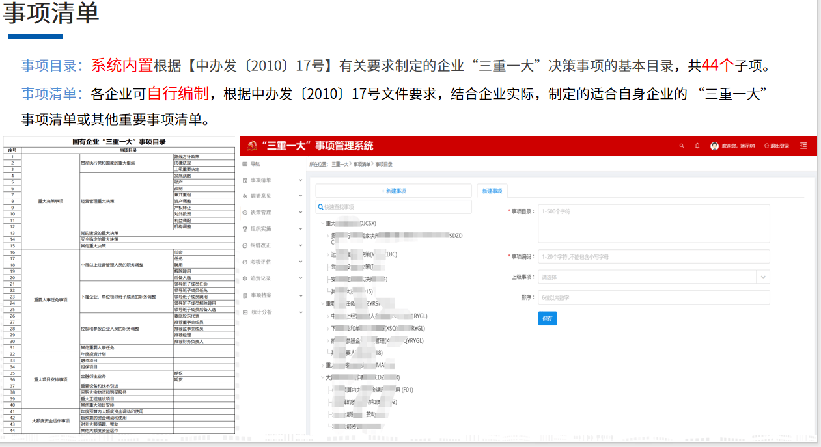Focus the 排序 input field

coord(654,297)
